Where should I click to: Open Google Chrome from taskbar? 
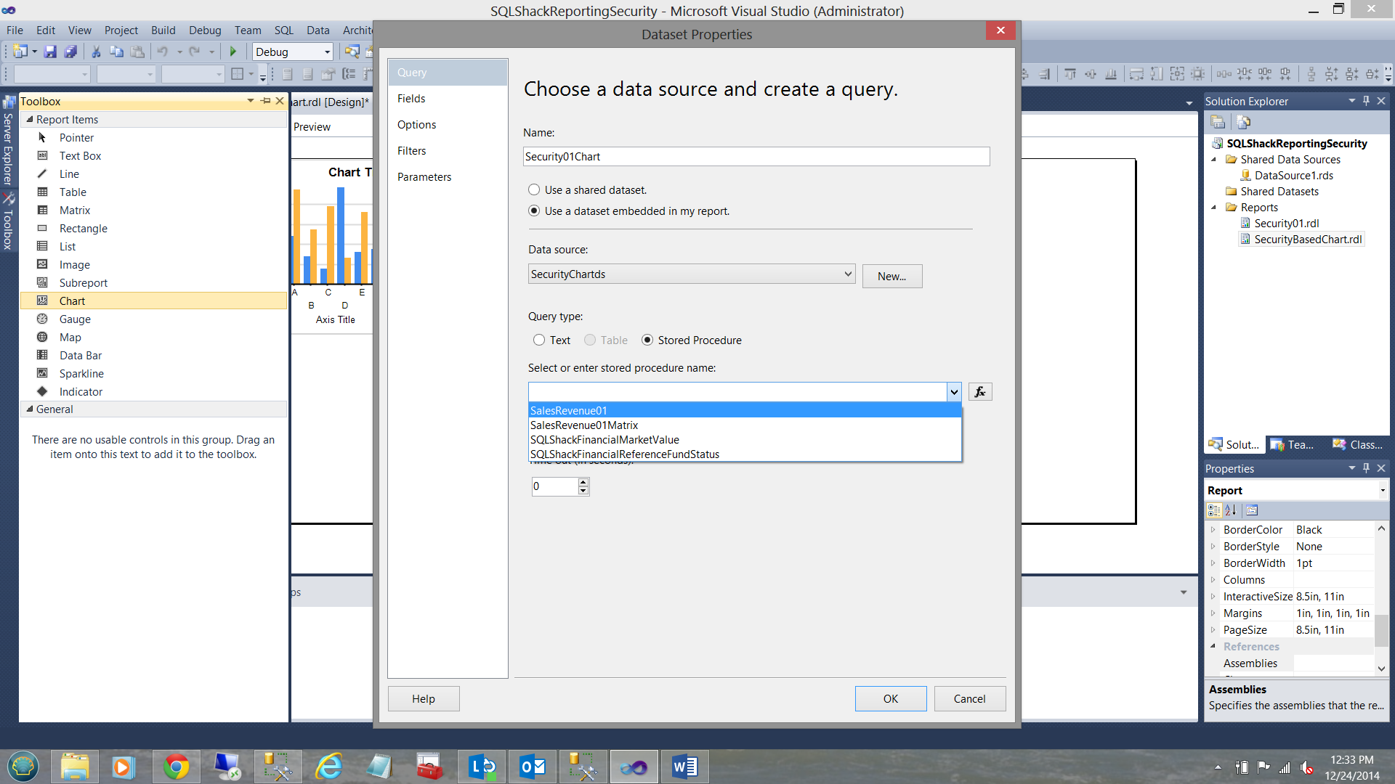point(176,767)
